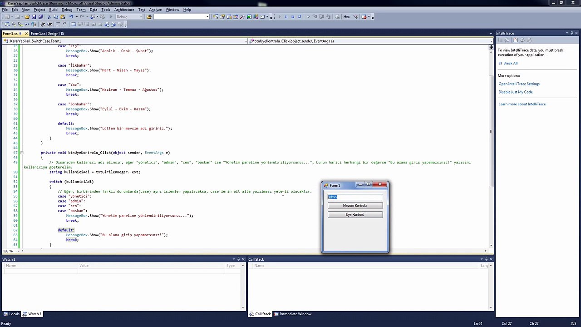Click the Open IntelliTrace Settings link
581x327 pixels.
(519, 84)
